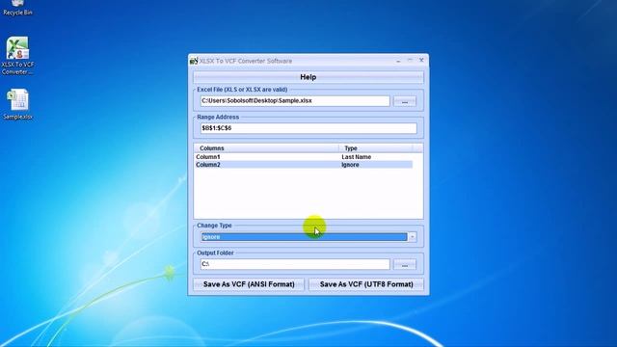The image size is (617, 347).
Task: Browse for Excel file using ellipsis button
Action: 405,101
